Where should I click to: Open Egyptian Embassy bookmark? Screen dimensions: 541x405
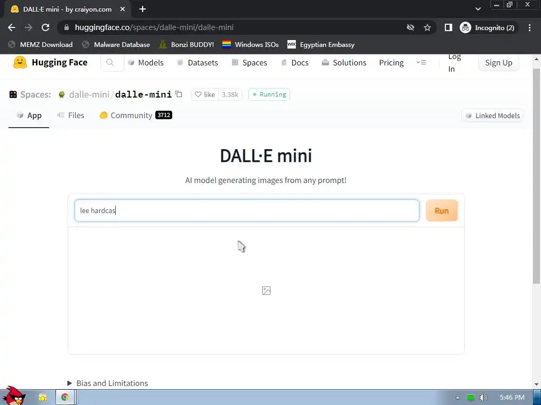321,44
